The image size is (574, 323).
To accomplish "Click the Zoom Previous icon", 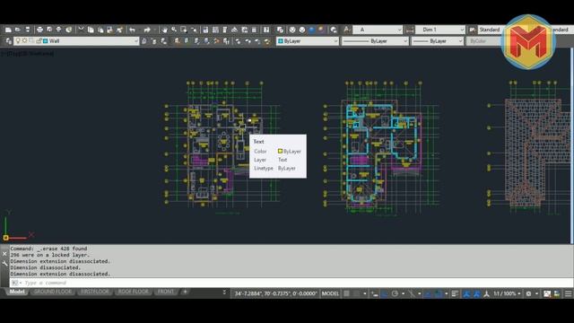I will pyautogui.click(x=194, y=30).
